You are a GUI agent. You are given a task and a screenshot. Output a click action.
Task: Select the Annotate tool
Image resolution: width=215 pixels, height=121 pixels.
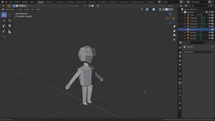click(x=4, y=32)
